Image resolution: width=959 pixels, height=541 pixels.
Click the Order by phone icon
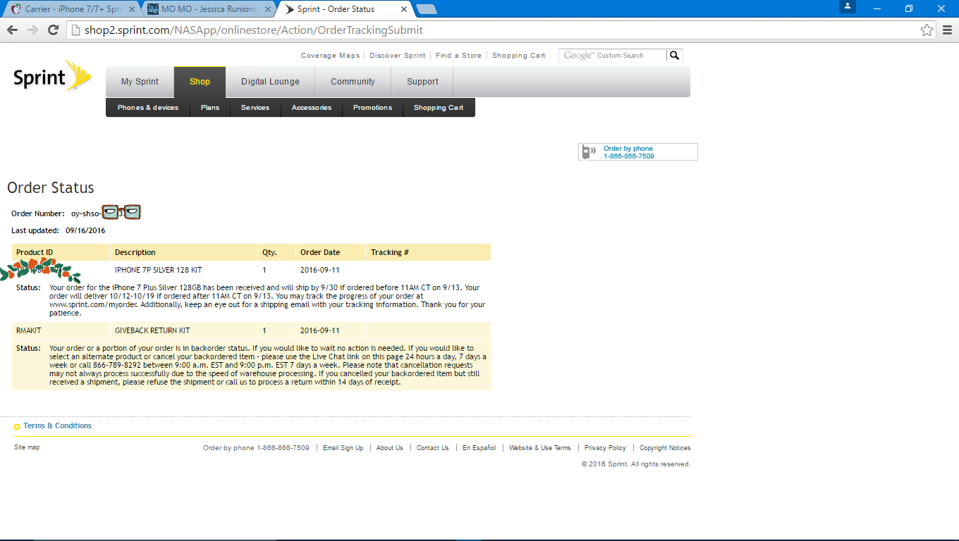(x=589, y=152)
